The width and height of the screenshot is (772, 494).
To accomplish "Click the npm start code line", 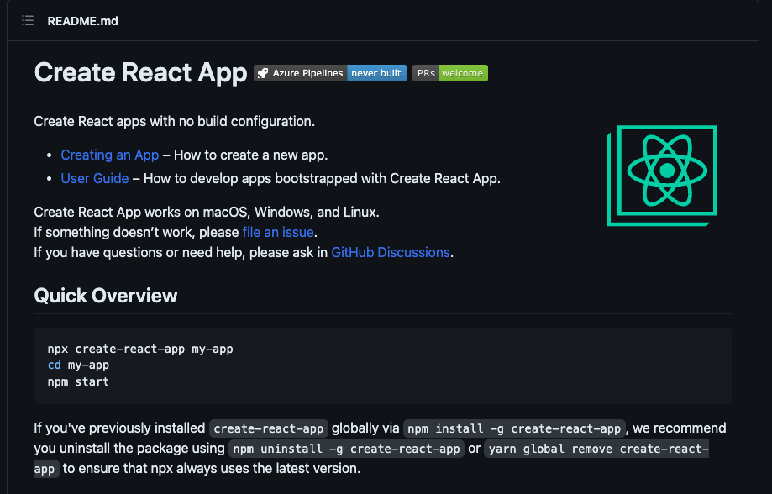I will pyautogui.click(x=78, y=381).
